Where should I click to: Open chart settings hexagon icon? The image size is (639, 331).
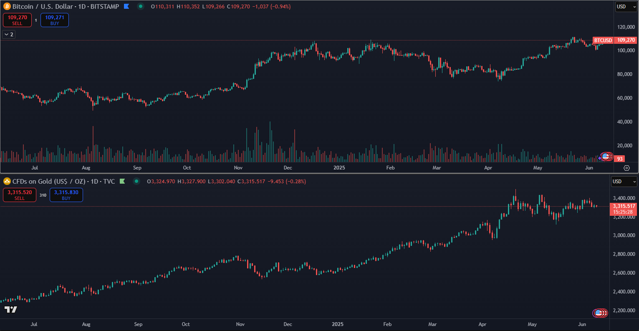click(x=626, y=168)
